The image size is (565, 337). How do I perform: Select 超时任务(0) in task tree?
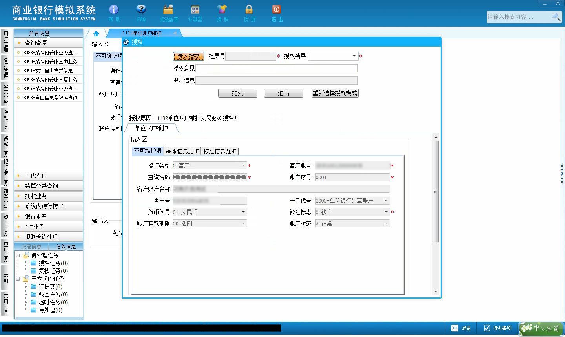pyautogui.click(x=53, y=302)
